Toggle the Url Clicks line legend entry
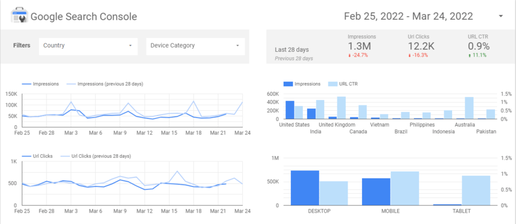This screenshot has width=516, height=224. point(37,156)
